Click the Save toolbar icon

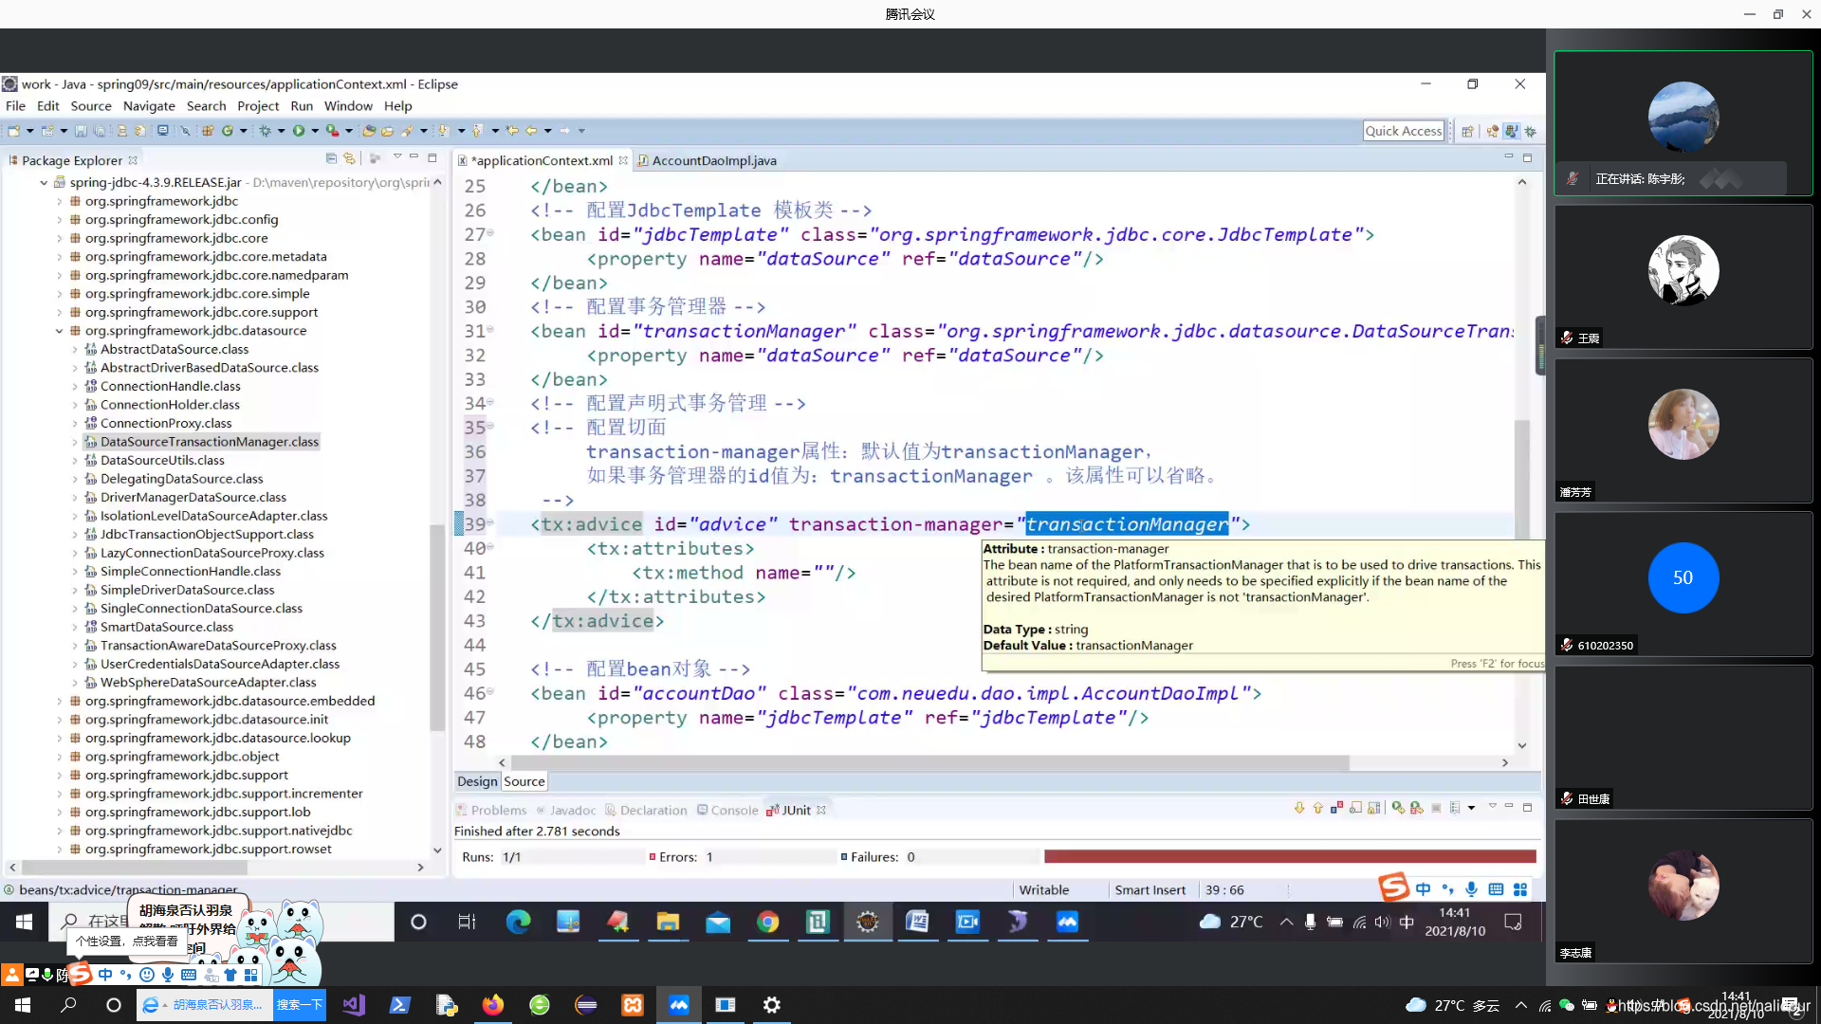[x=81, y=131]
